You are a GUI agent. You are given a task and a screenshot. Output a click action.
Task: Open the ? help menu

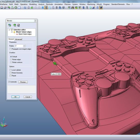(132, 4)
